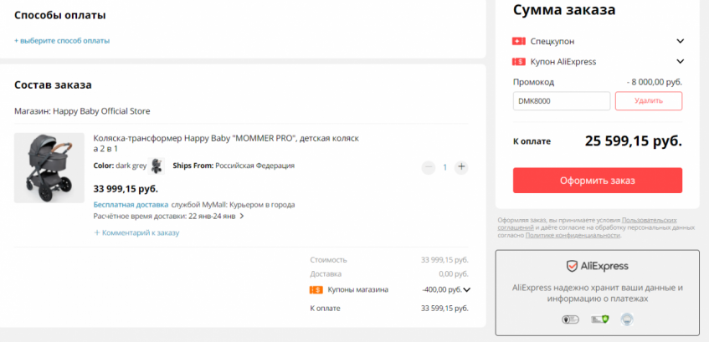Click the green shield security badge
The height and width of the screenshot is (342, 709).
(x=599, y=319)
